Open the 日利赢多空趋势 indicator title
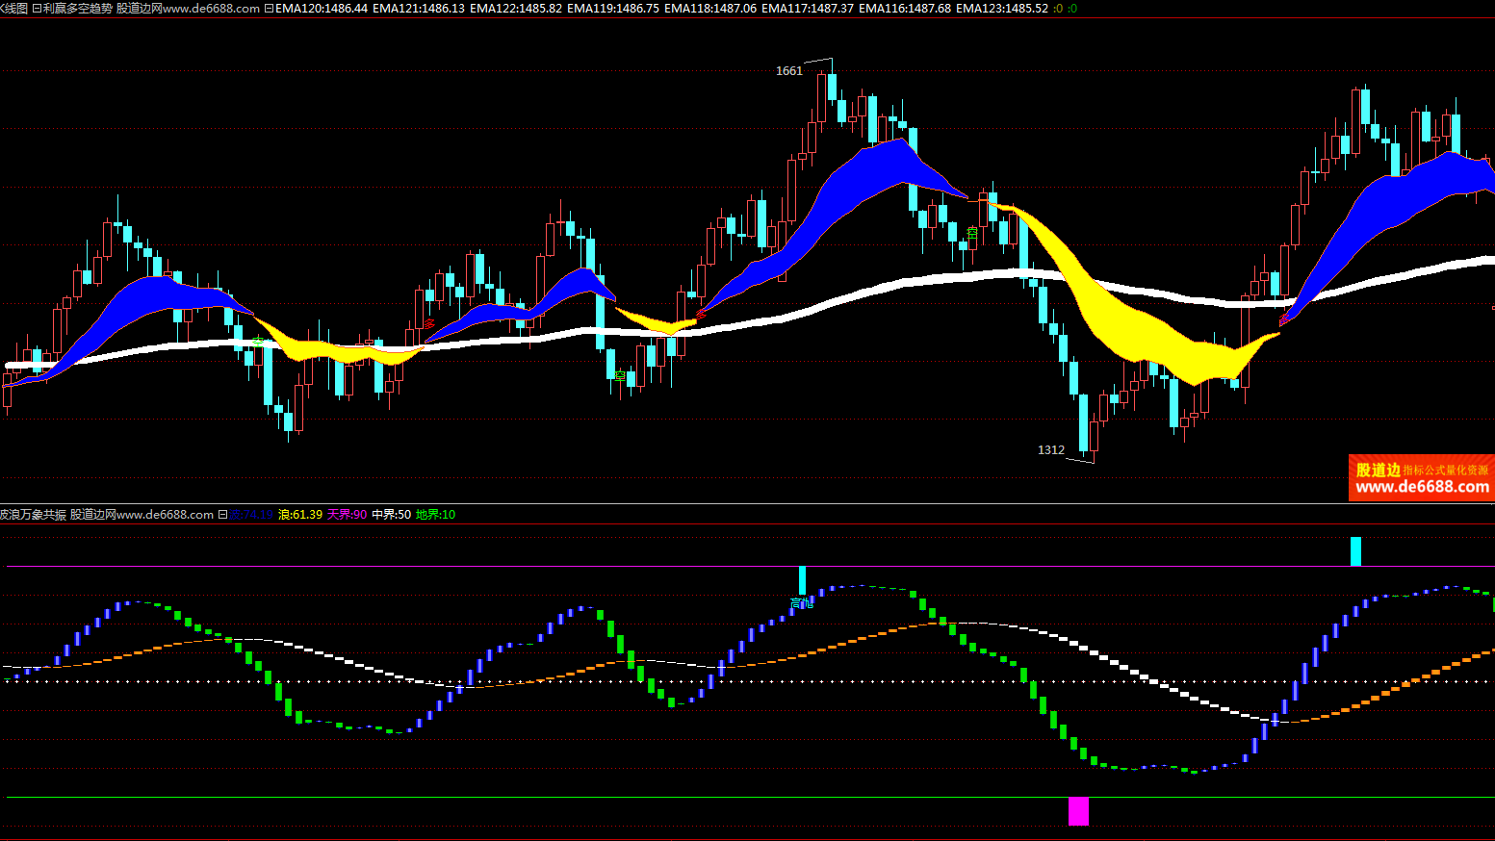 tap(71, 9)
